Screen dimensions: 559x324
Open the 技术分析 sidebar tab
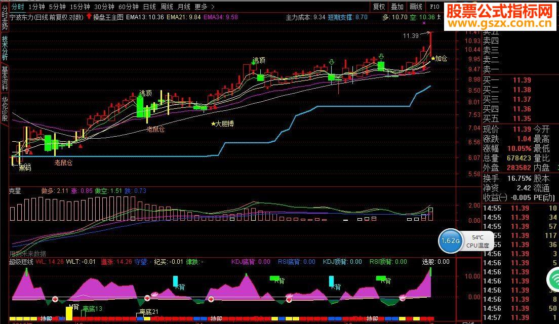(4, 48)
